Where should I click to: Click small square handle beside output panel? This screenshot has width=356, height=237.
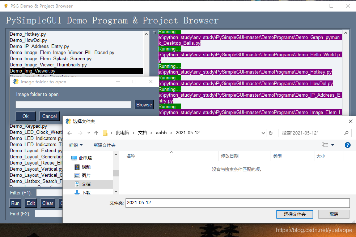pyautogui.click(x=154, y=33)
